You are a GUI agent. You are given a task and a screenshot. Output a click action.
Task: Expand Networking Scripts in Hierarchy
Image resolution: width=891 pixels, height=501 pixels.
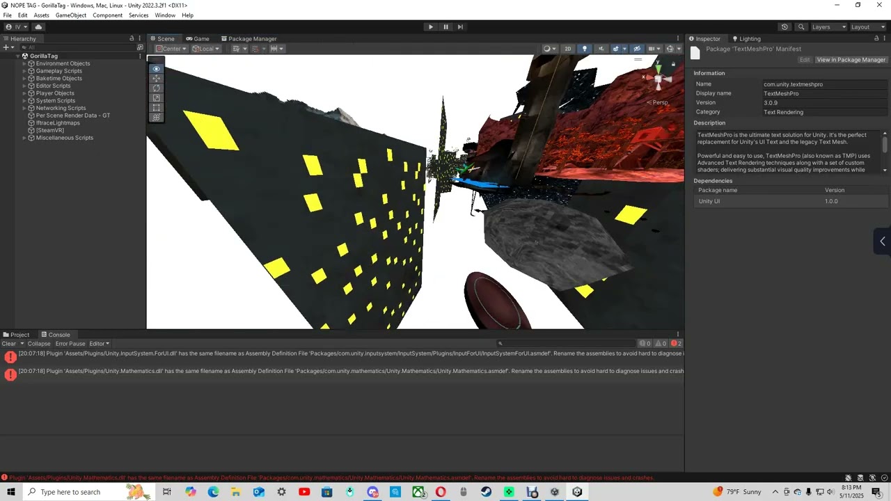pos(24,108)
